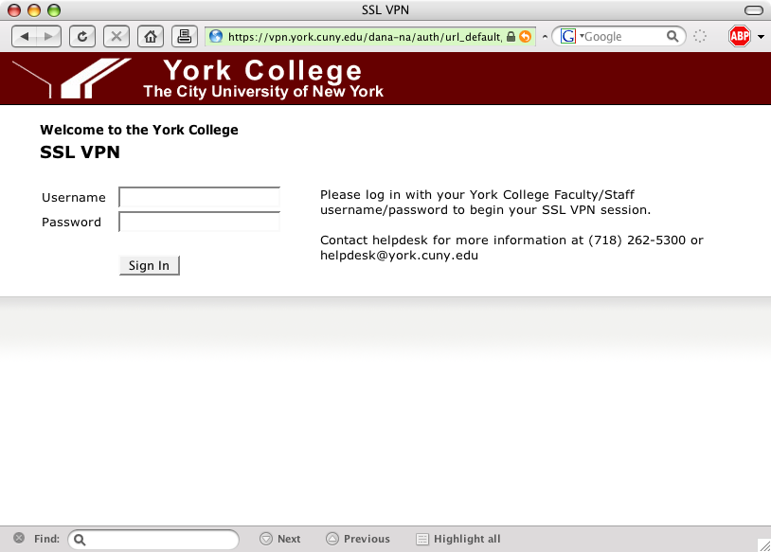This screenshot has height=552, width=771.
Task: Click the Password input field
Action: pos(199,222)
